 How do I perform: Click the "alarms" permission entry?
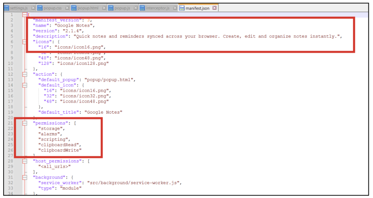pos(49,134)
